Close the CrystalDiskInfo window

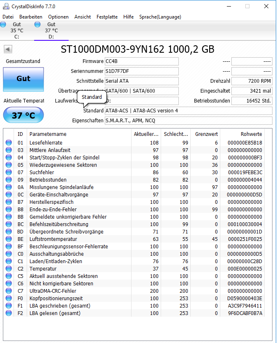pos(266,6)
